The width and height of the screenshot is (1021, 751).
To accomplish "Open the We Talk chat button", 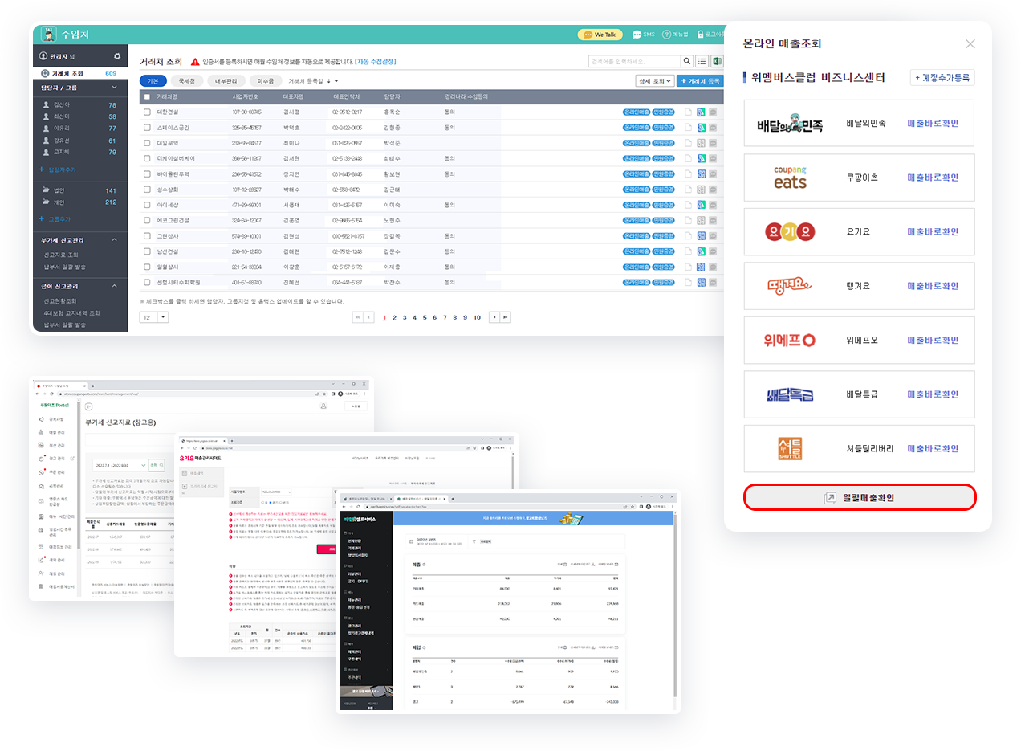I will click(600, 35).
